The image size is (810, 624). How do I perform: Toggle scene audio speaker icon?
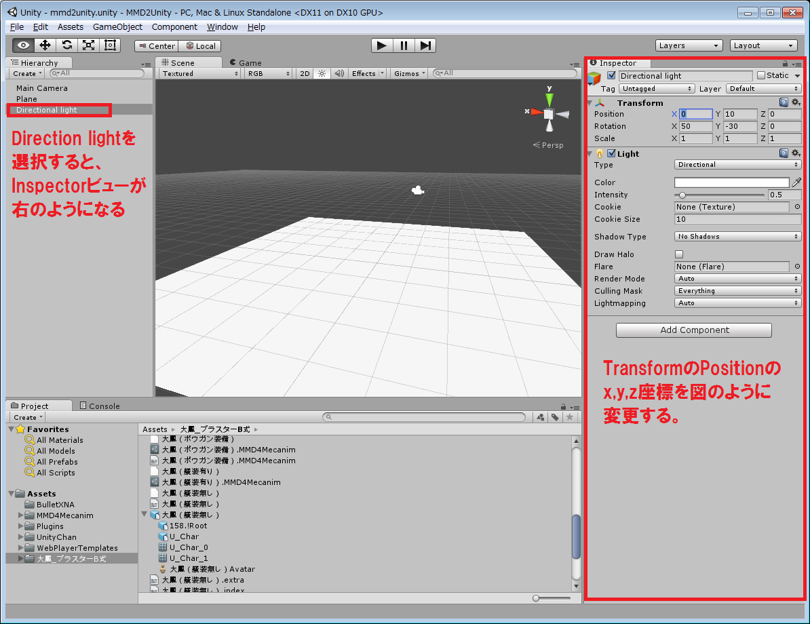point(339,73)
